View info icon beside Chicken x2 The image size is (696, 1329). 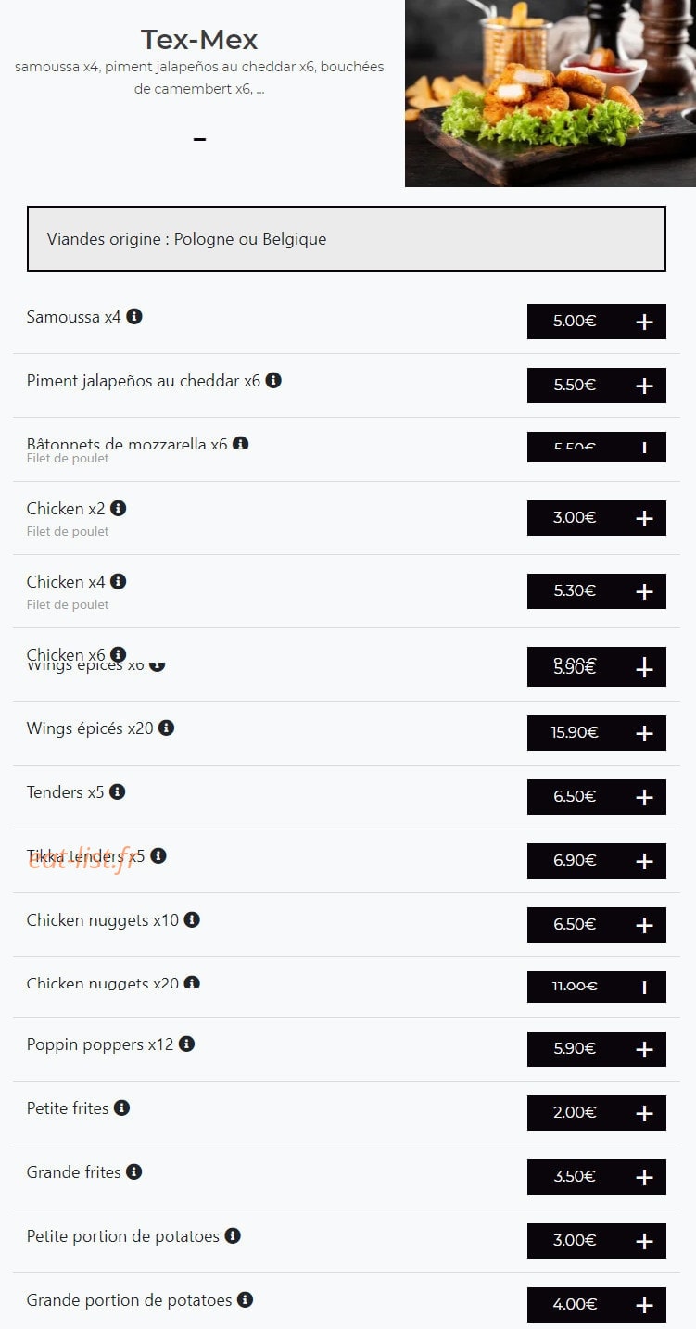[x=118, y=509]
